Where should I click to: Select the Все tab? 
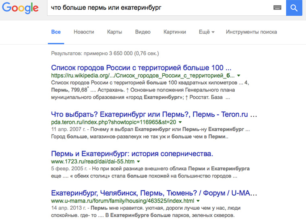pyautogui.click(x=56, y=32)
